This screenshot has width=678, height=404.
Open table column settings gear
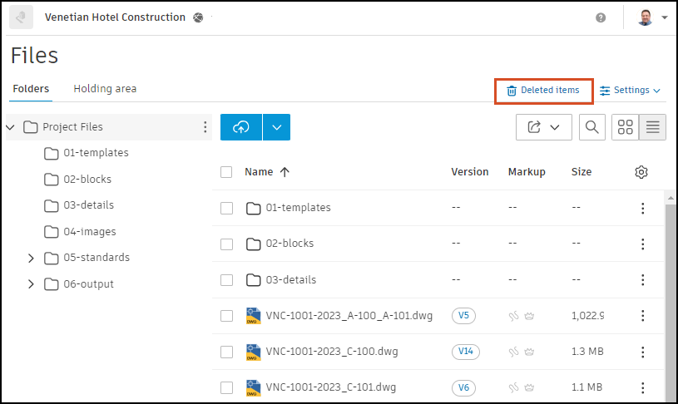641,172
